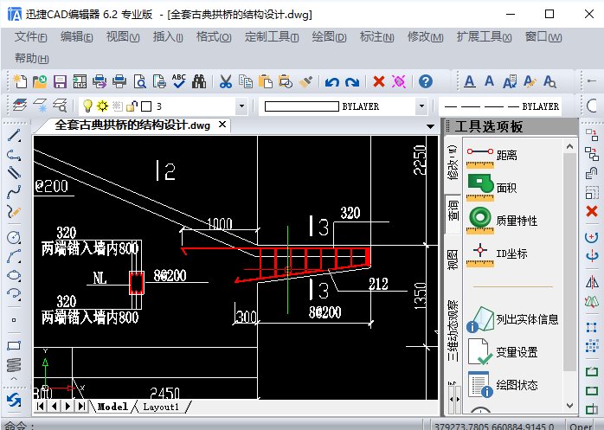Undo the last action
The width and height of the screenshot is (604, 430).
pos(331,81)
